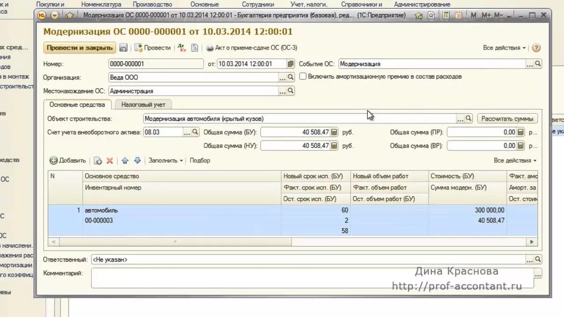Print Акт о приеме-сдаче ОС (ОС-3)

tap(252, 48)
